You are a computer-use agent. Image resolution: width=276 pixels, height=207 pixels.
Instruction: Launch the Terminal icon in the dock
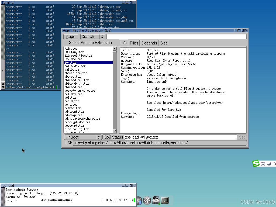[x=165, y=200]
